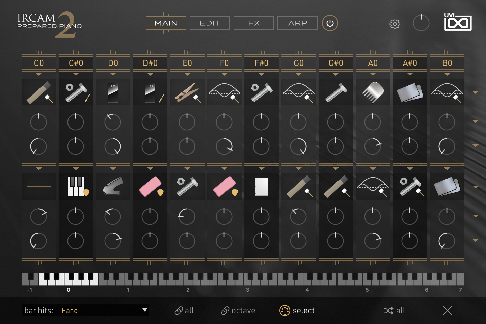Expand the B0 upper layer dropdown arrow
Screen dimensions: 486x324
(x=447, y=74)
